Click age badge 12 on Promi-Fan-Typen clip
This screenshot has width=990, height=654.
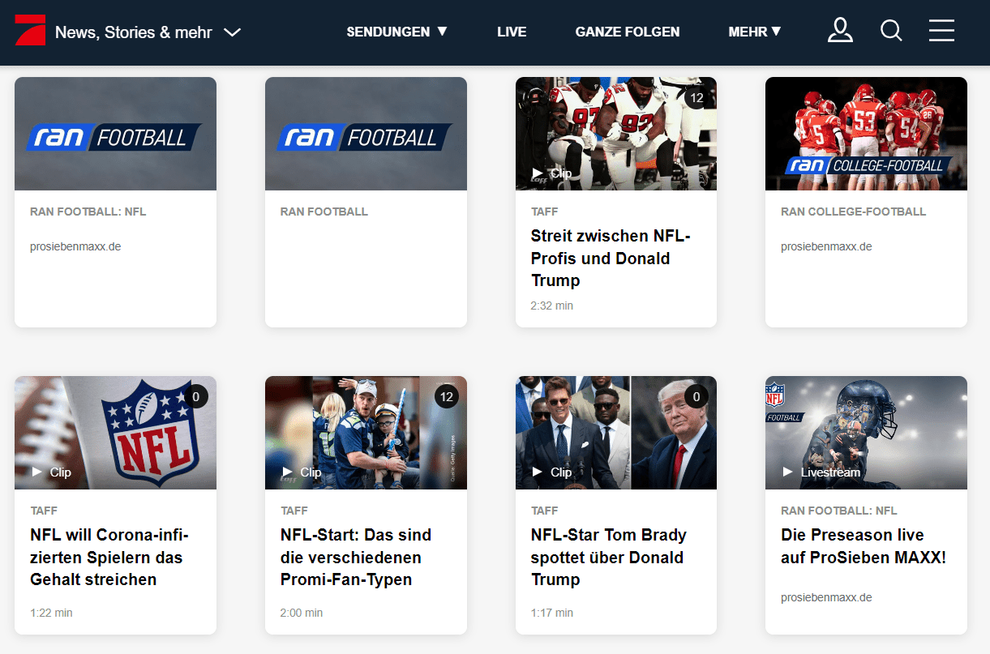[x=446, y=397]
